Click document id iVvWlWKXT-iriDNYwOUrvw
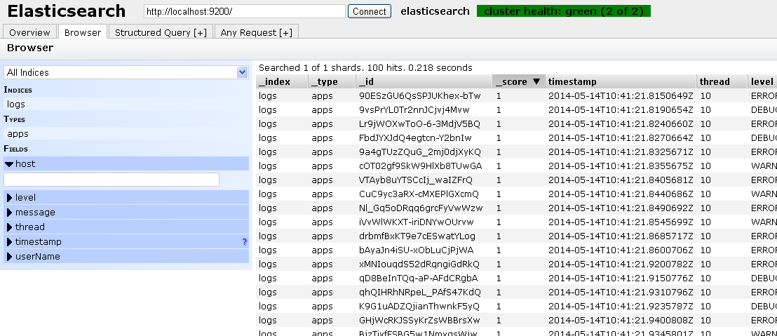Viewport: 777px width, 336px height. 417,222
